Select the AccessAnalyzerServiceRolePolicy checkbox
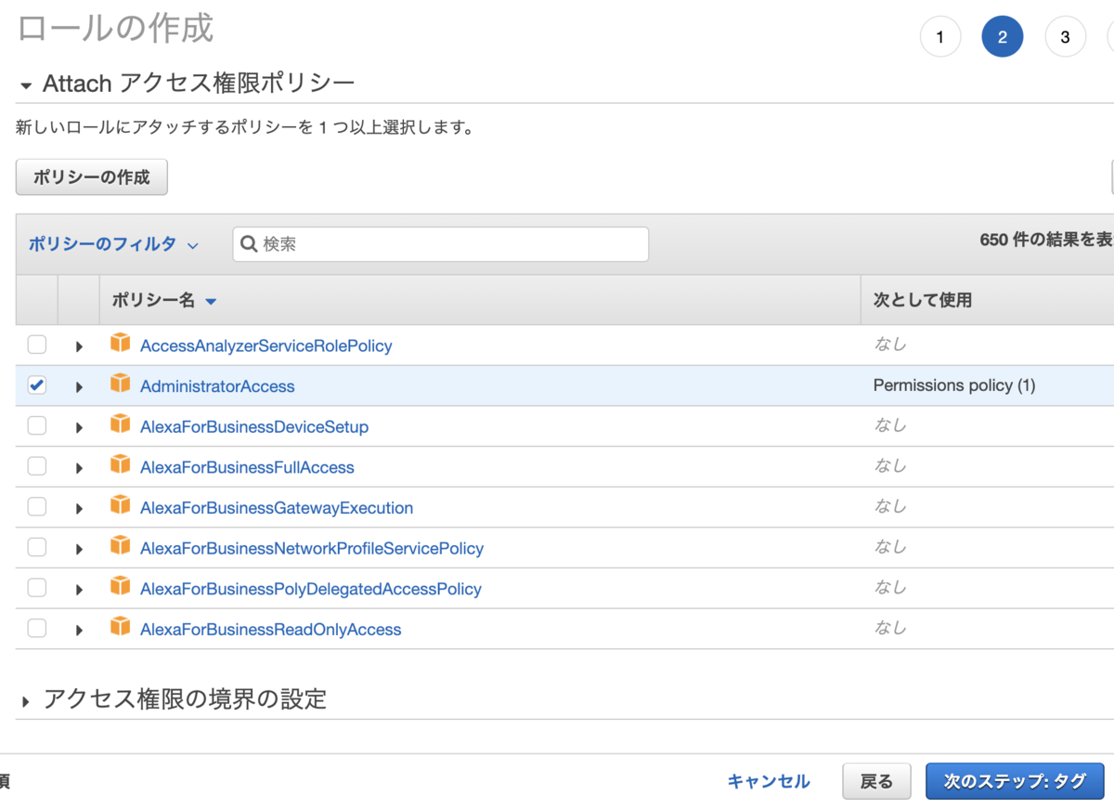The height and width of the screenshot is (808, 1114). coord(36,344)
